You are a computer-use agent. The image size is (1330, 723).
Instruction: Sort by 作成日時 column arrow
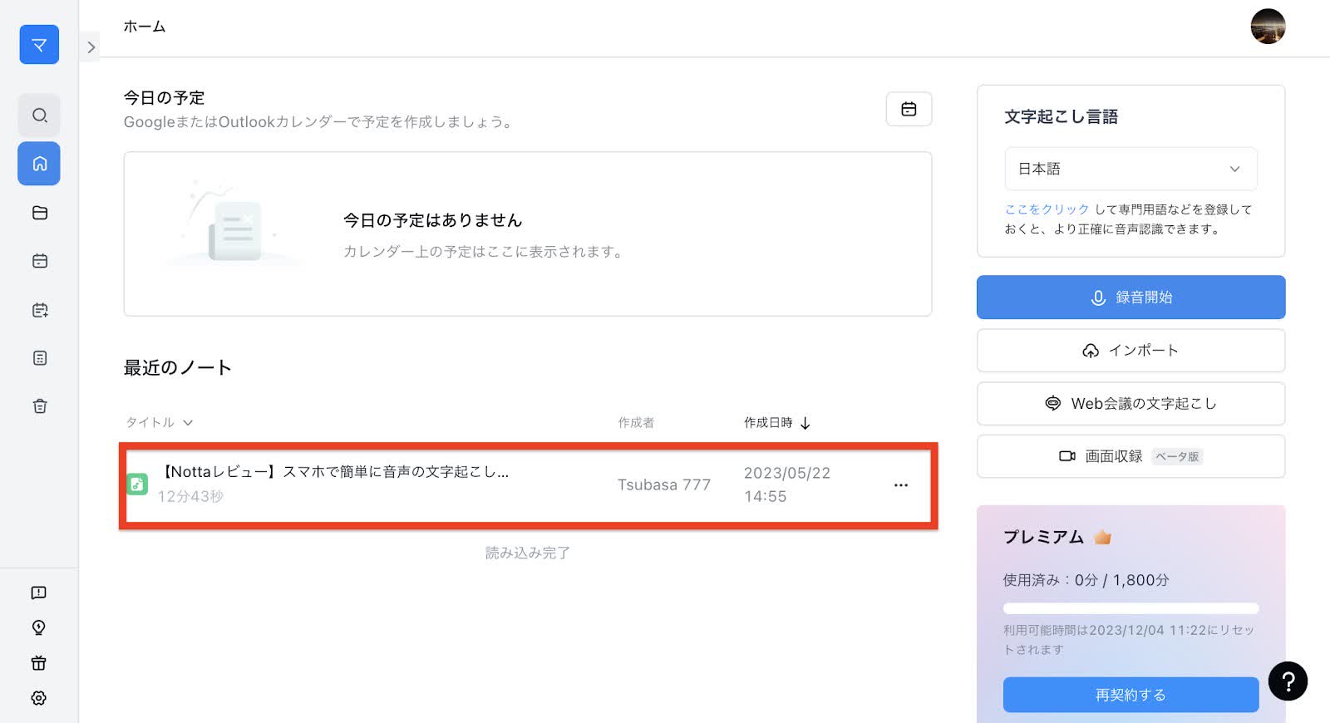point(805,424)
